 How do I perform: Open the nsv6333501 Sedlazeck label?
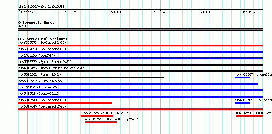coord(253,100)
